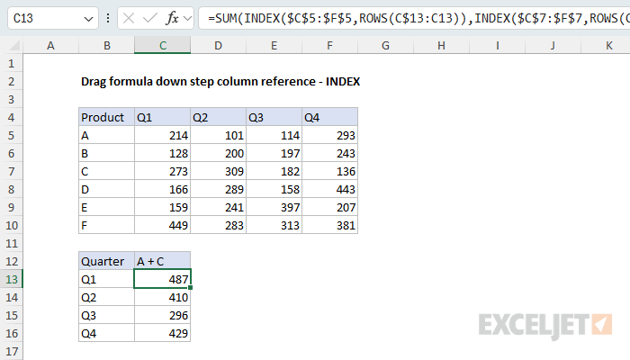Click the cell containing 397

coord(274,207)
